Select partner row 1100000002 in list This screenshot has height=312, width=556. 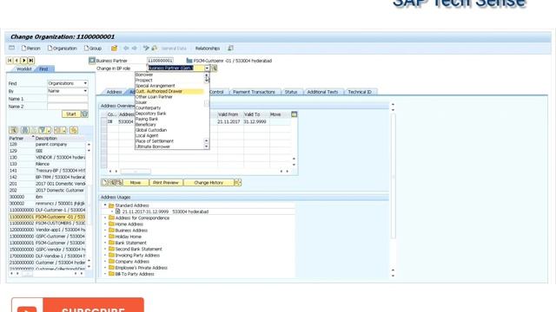click(47, 224)
